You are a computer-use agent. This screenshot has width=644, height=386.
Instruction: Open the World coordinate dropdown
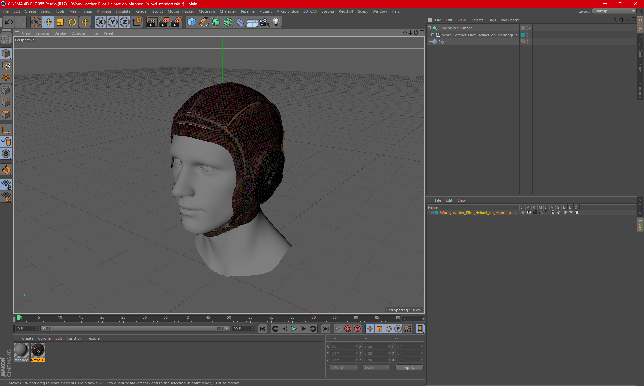344,367
